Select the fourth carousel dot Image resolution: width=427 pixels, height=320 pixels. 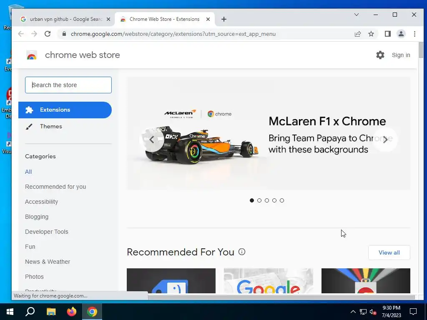274,200
